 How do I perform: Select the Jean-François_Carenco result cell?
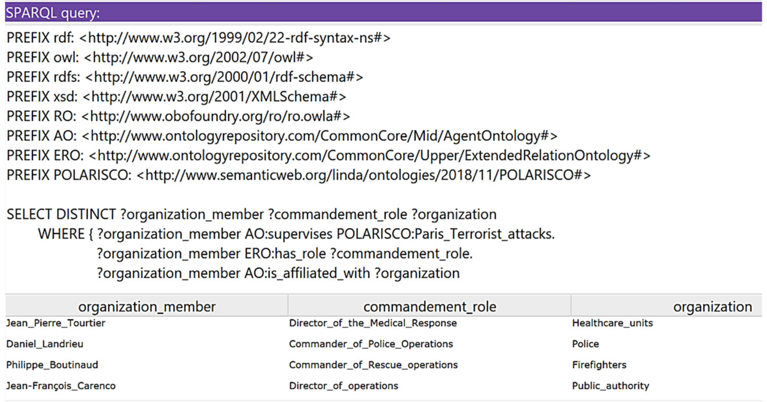61,386
